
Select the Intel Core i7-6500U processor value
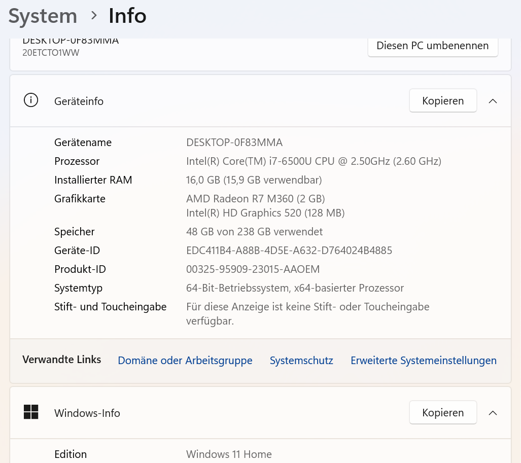314,161
